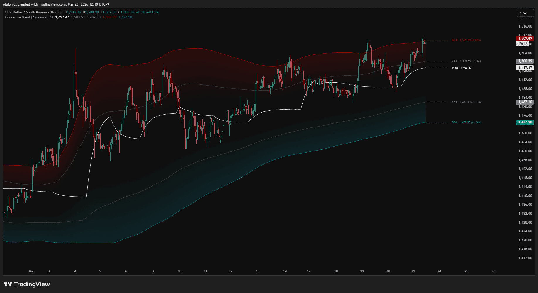Click the 1,492.00 price scale label

525,80
